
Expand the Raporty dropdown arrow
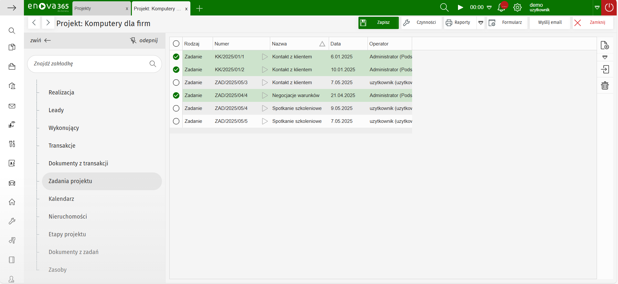coord(481,23)
